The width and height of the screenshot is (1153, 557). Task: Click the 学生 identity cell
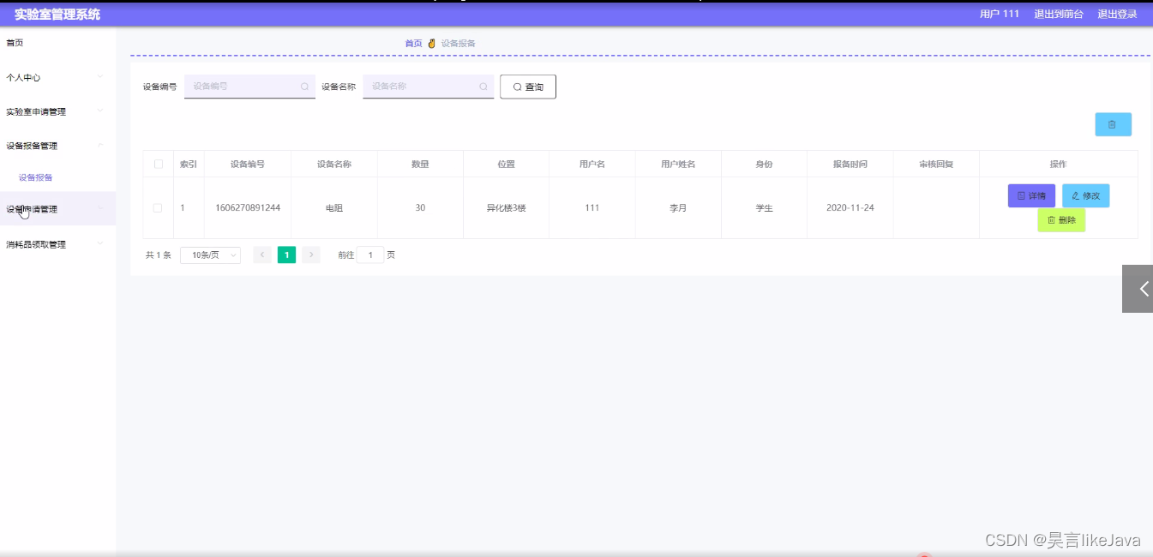[764, 208]
